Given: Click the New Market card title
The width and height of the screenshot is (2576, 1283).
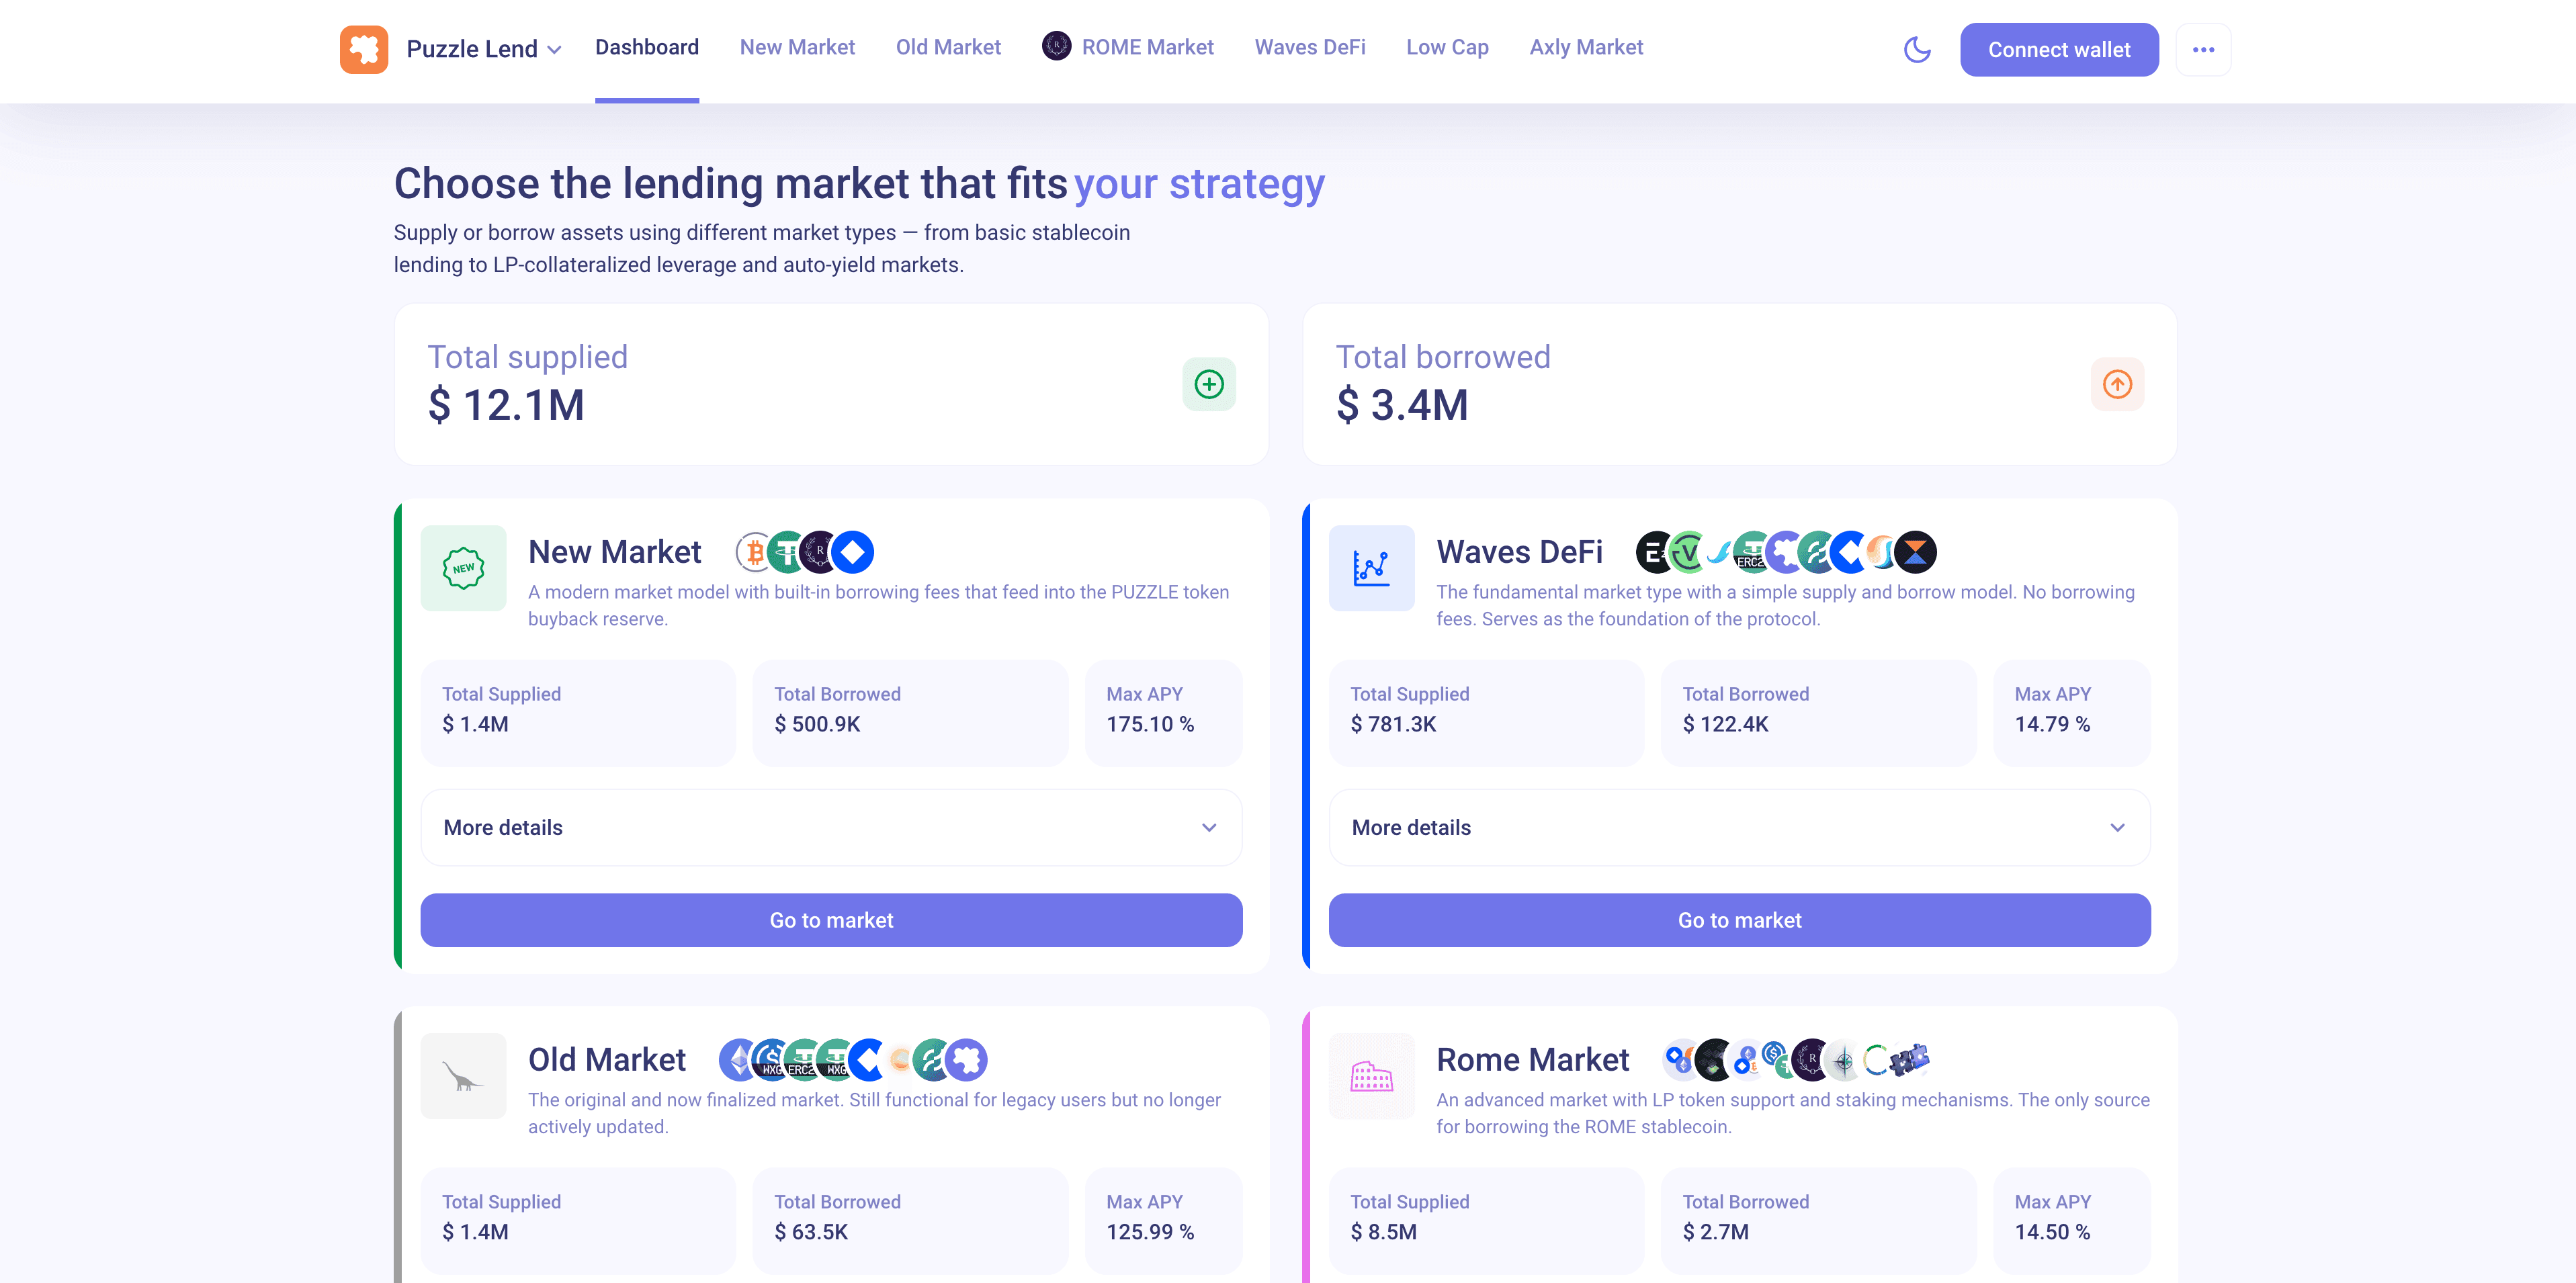Looking at the screenshot, I should [614, 552].
